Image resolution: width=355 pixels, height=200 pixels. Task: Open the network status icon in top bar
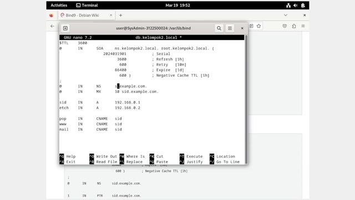tap(288, 6)
